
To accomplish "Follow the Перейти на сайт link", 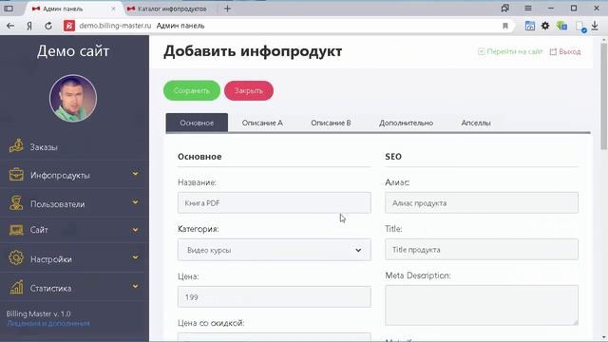I will point(510,51).
